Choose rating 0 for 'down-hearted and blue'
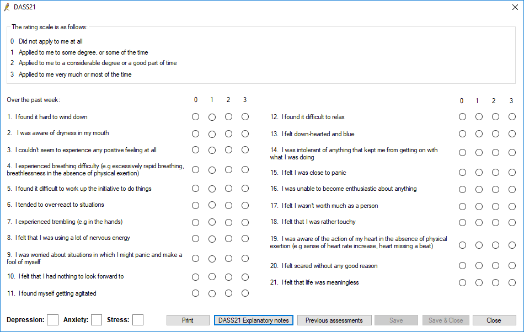Viewport: 524px width, 332px height. point(462,133)
